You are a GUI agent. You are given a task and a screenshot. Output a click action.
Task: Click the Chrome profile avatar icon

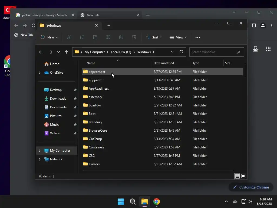tap(263, 25)
